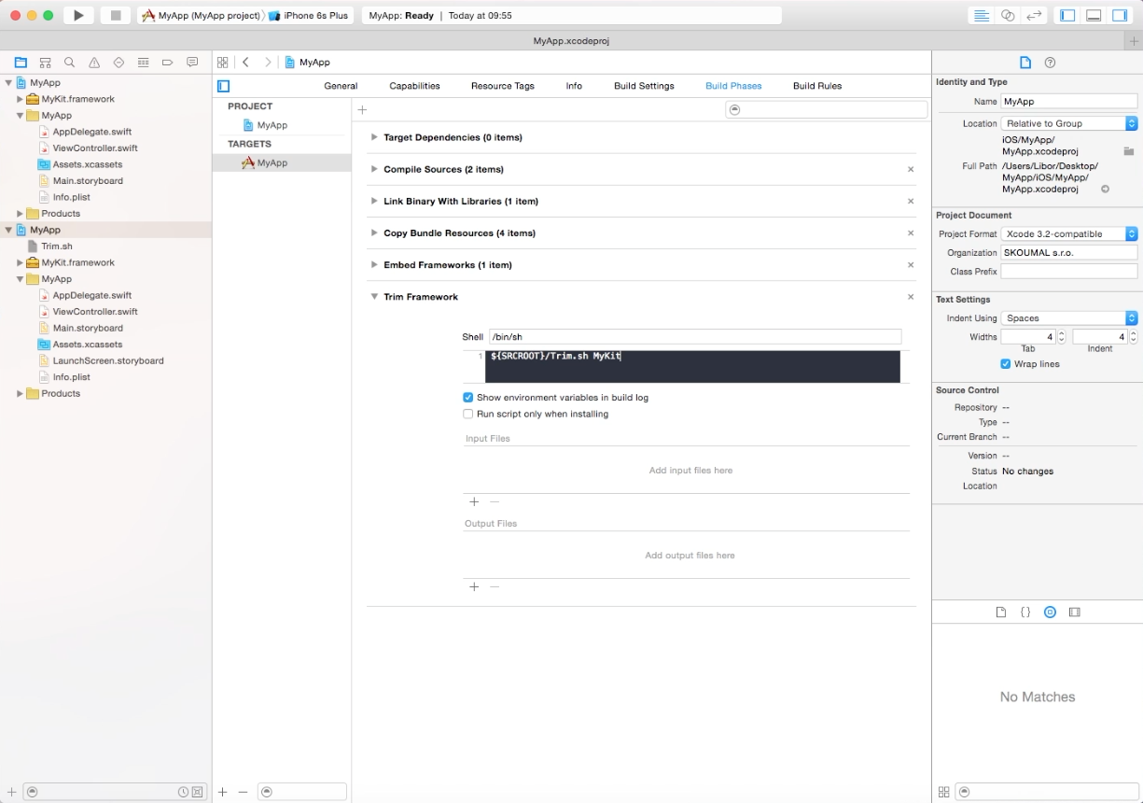Choose project location via folder icon

1129,150
